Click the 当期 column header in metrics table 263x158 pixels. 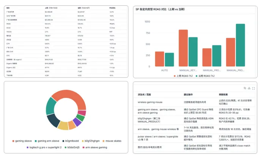click(x=83, y=8)
